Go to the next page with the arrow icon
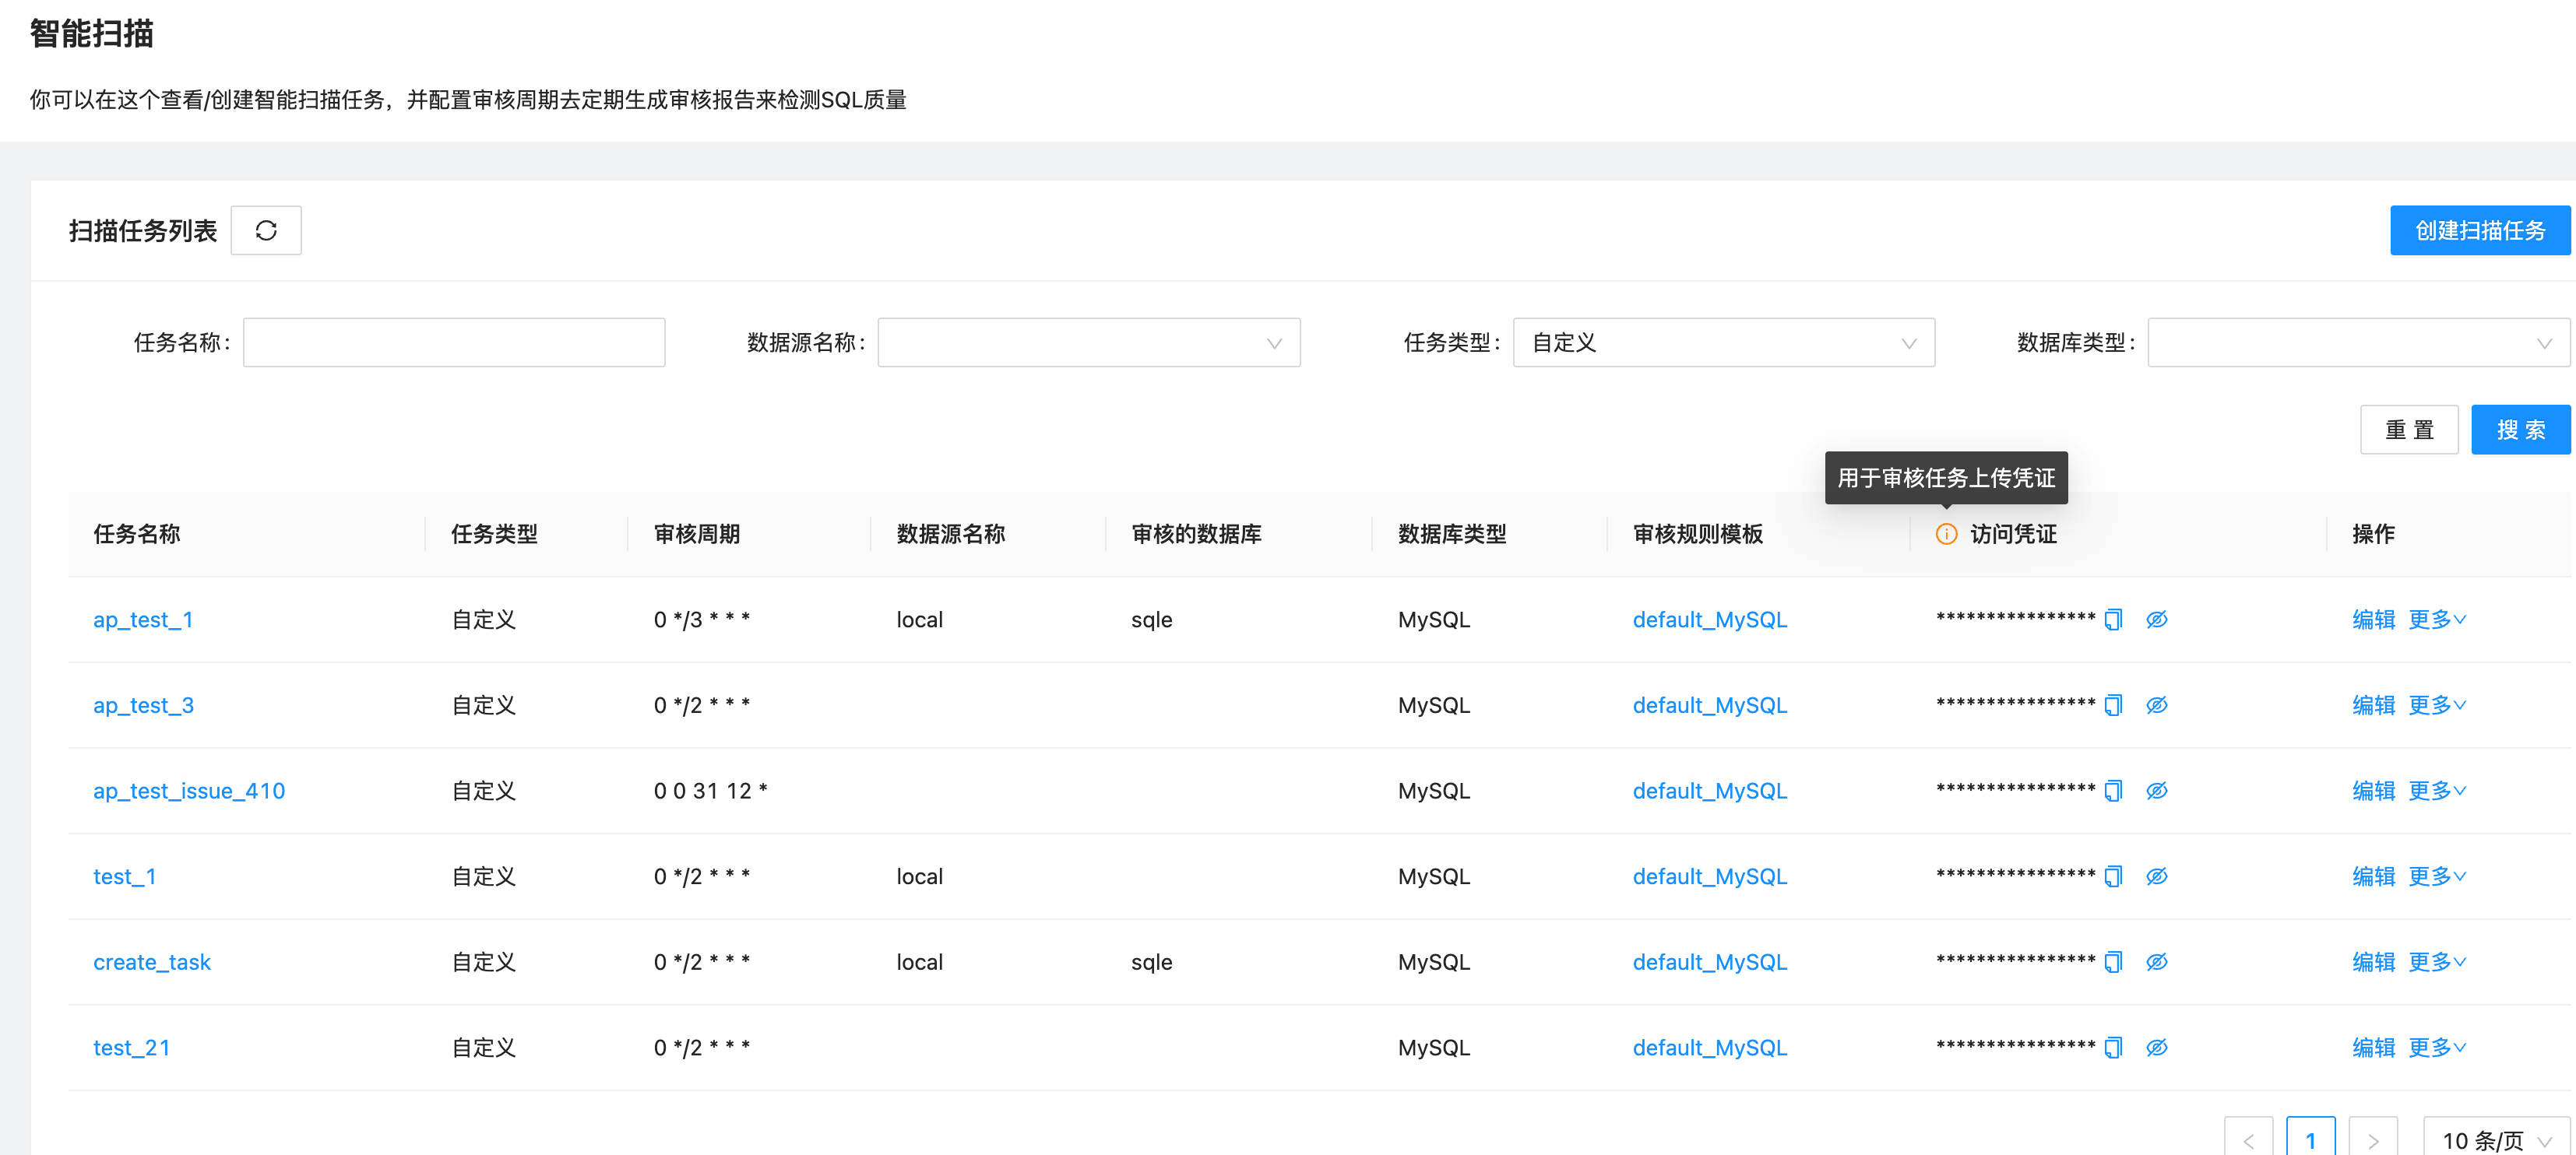The image size is (2576, 1155). click(x=2372, y=1139)
